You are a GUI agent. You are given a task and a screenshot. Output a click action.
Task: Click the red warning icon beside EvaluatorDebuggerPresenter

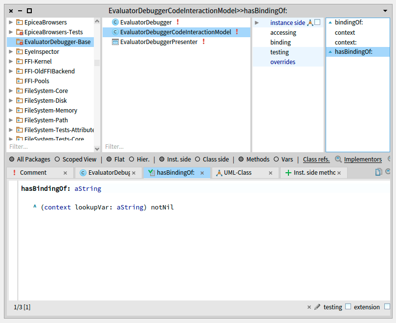click(203, 42)
